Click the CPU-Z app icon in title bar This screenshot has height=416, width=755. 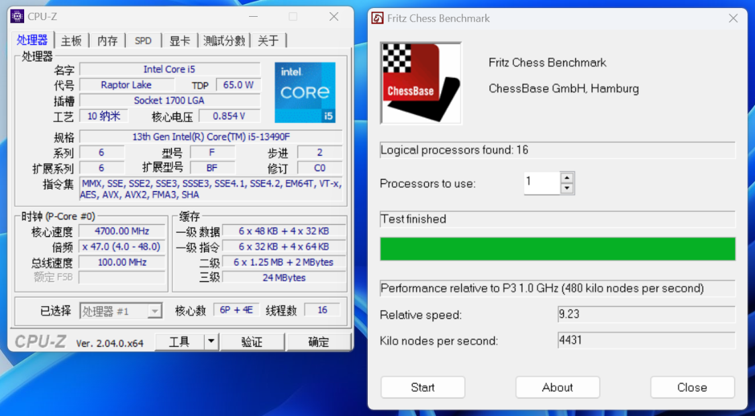coord(17,16)
